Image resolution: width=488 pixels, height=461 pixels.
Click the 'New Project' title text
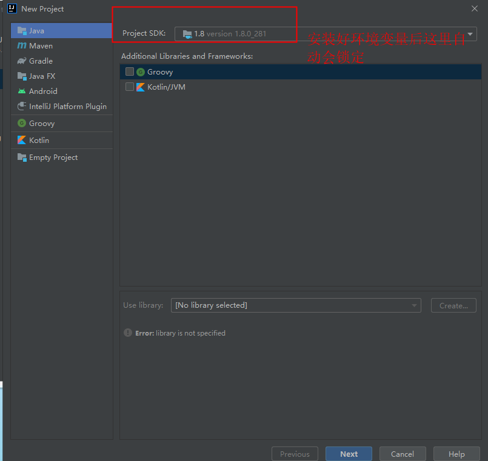[x=42, y=8]
